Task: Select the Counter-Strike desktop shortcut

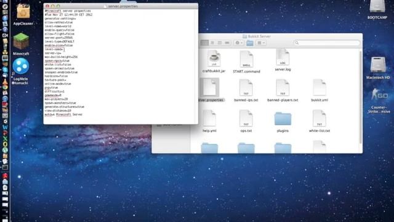Action: click(x=379, y=101)
